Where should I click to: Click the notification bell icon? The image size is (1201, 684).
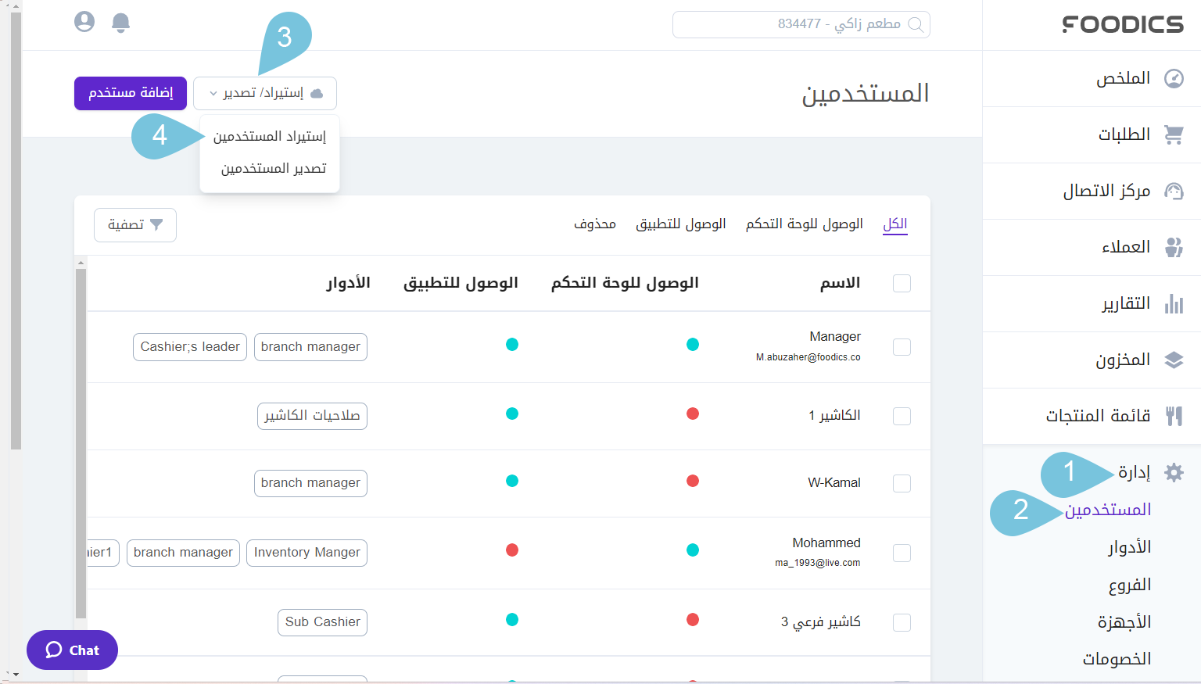[120, 22]
